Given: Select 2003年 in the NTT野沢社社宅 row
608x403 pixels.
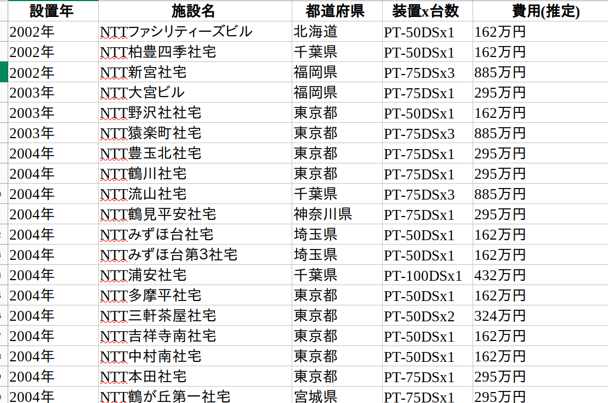Looking at the screenshot, I should click(53, 112).
